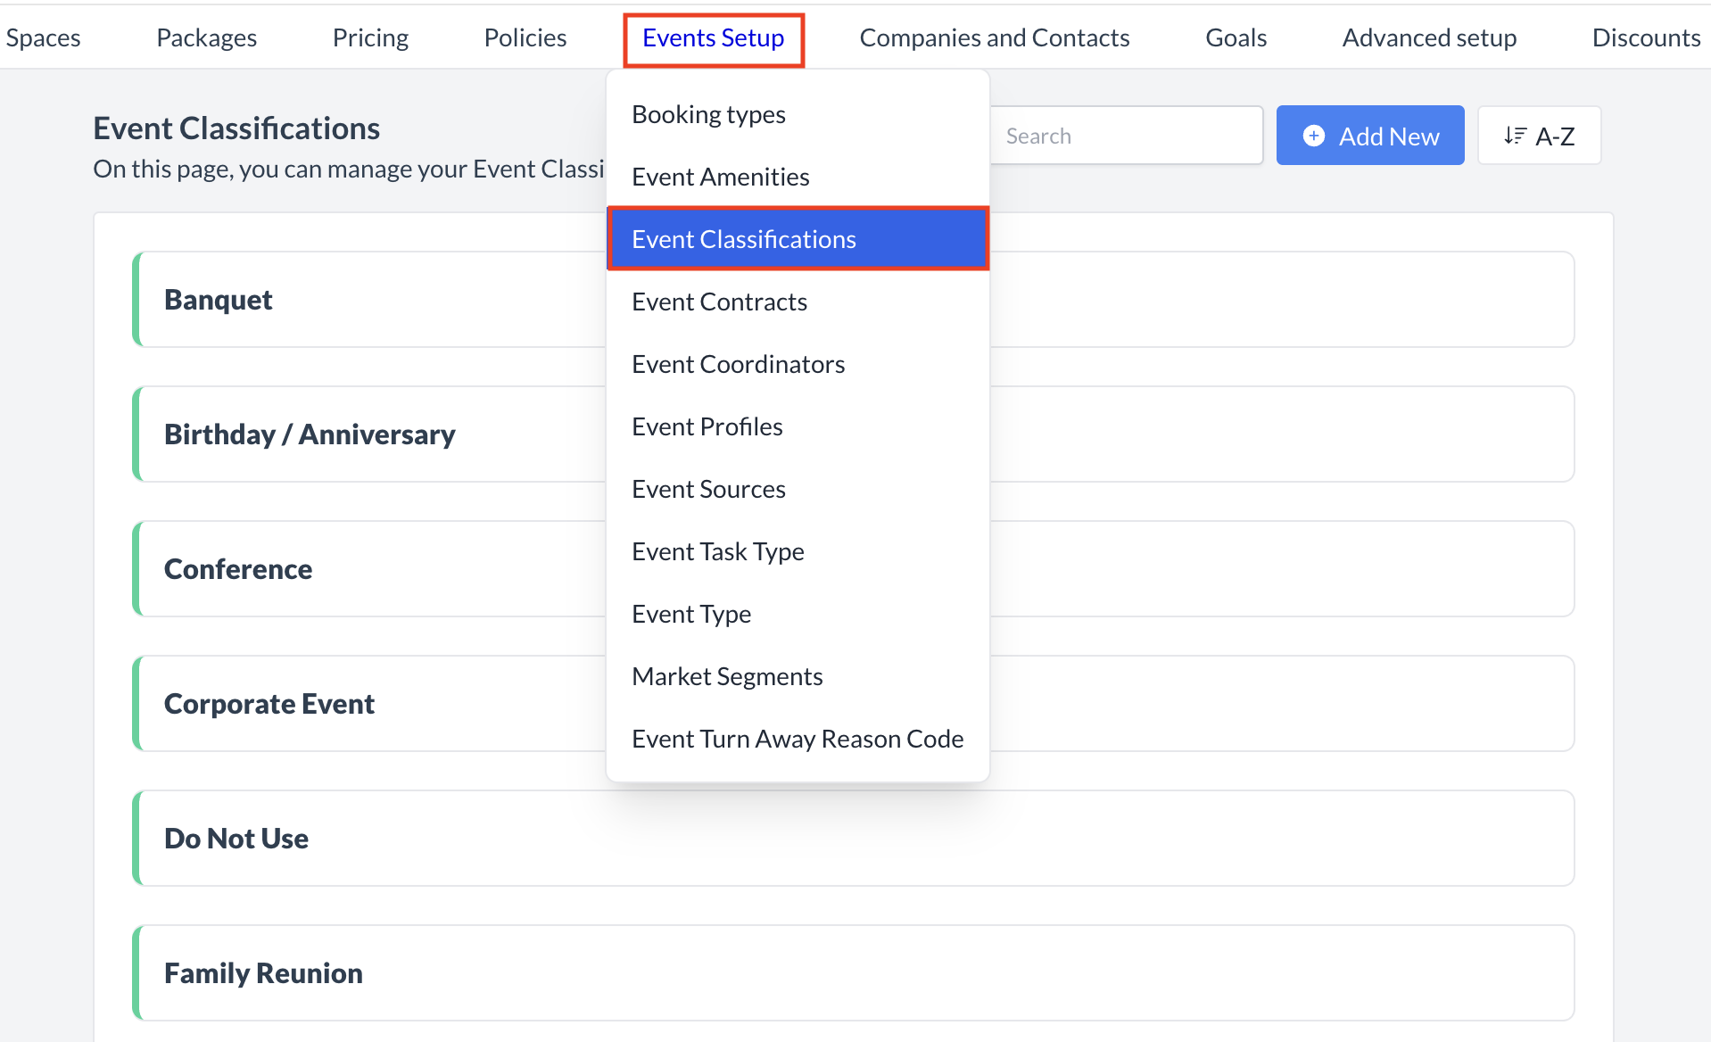This screenshot has width=1711, height=1042.
Task: Open the Events Setup dropdown tab
Action: (713, 38)
